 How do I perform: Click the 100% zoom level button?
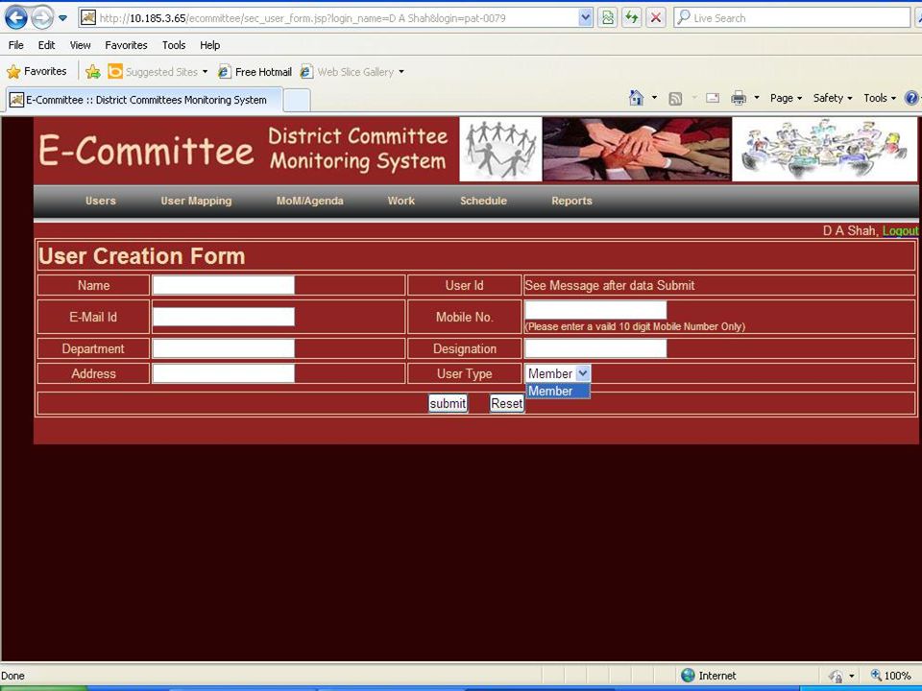coord(891,676)
